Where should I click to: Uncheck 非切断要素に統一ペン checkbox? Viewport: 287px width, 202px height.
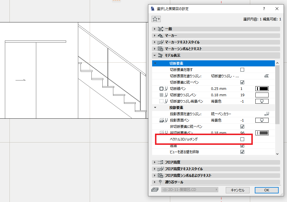(242, 127)
